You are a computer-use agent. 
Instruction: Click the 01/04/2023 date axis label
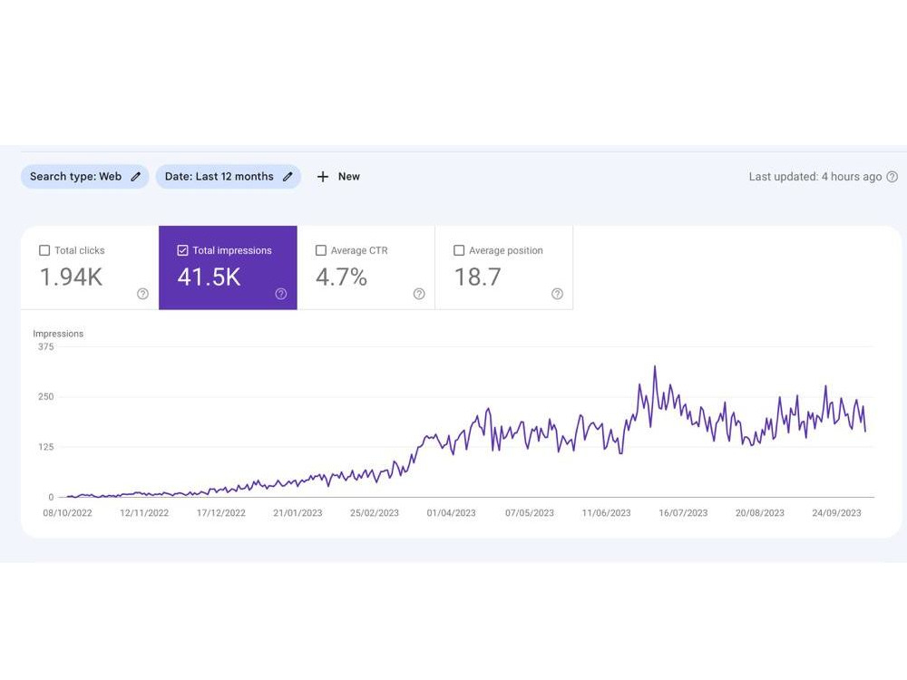tap(451, 513)
